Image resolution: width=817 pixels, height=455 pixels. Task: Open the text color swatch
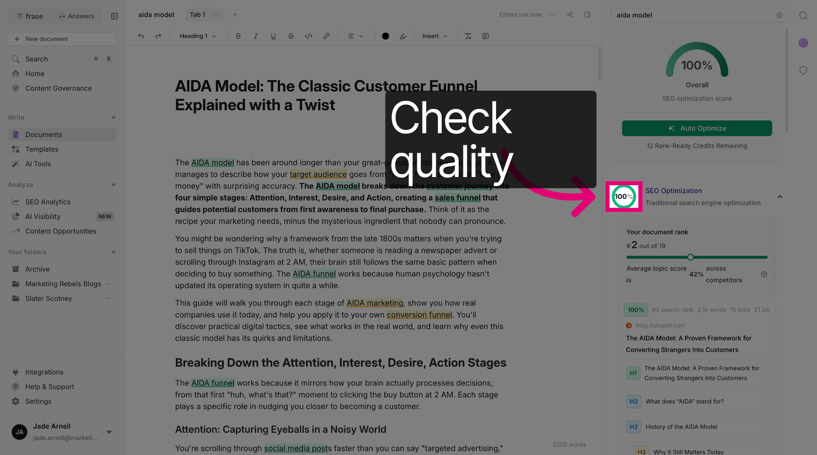click(x=386, y=36)
